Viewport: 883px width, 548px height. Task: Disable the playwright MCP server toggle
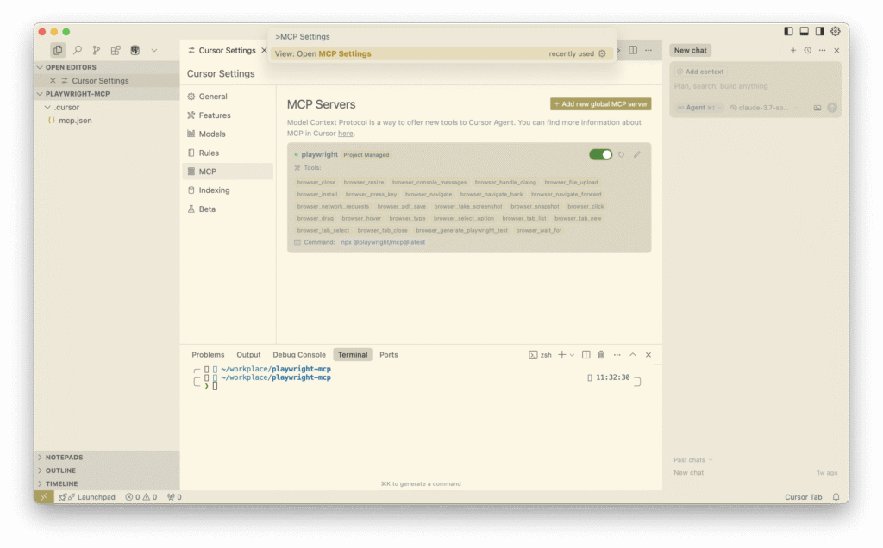pyautogui.click(x=600, y=155)
